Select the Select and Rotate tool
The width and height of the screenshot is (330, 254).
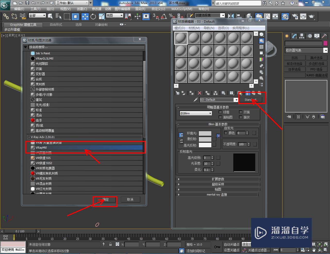tap(93, 17)
